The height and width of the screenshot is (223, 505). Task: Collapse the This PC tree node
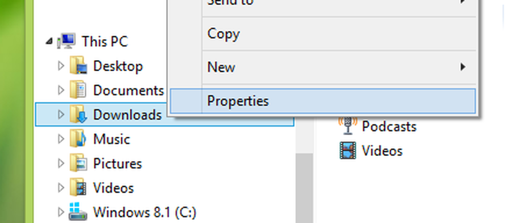point(49,41)
